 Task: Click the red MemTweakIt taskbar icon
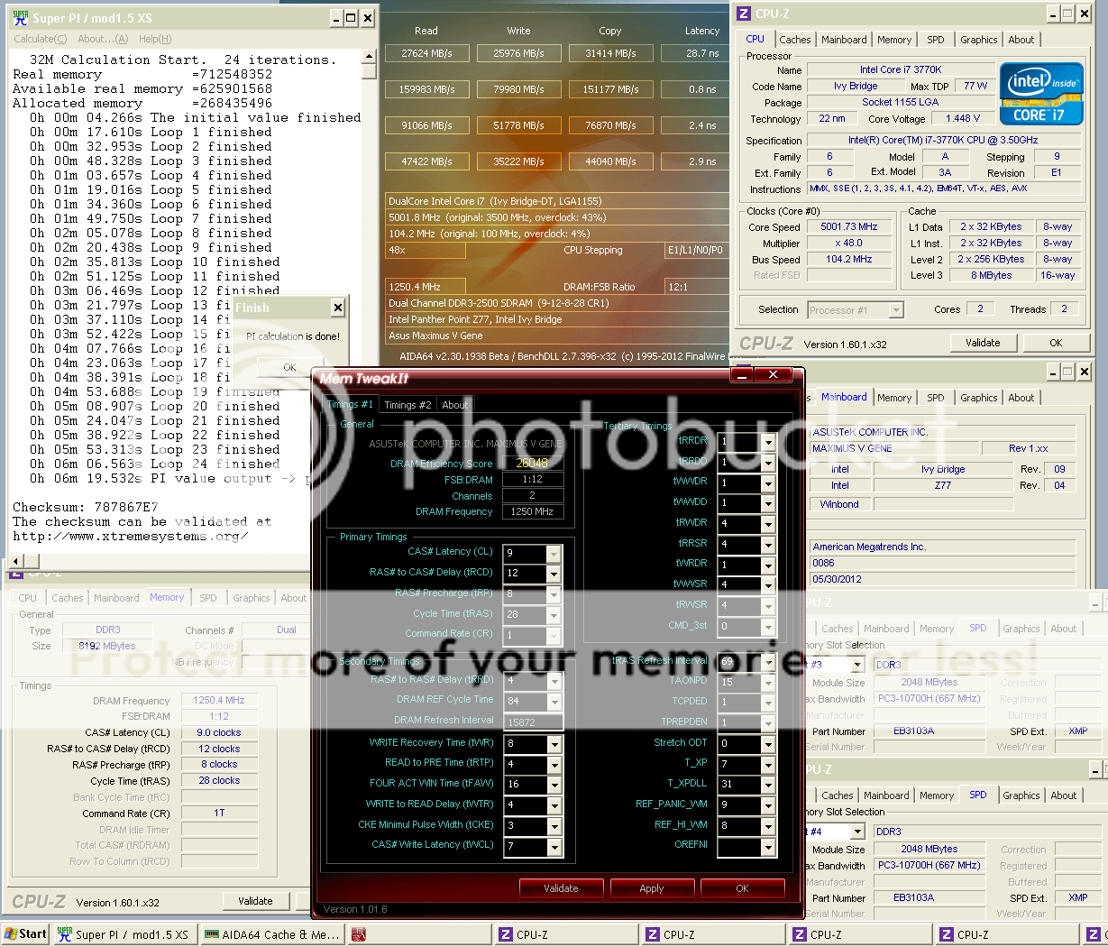pyautogui.click(x=359, y=934)
